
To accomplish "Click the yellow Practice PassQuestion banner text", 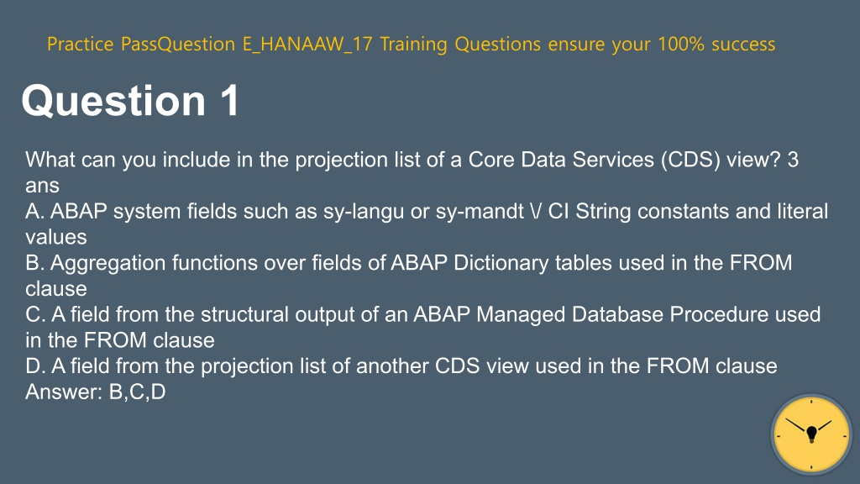I will click(x=411, y=44).
